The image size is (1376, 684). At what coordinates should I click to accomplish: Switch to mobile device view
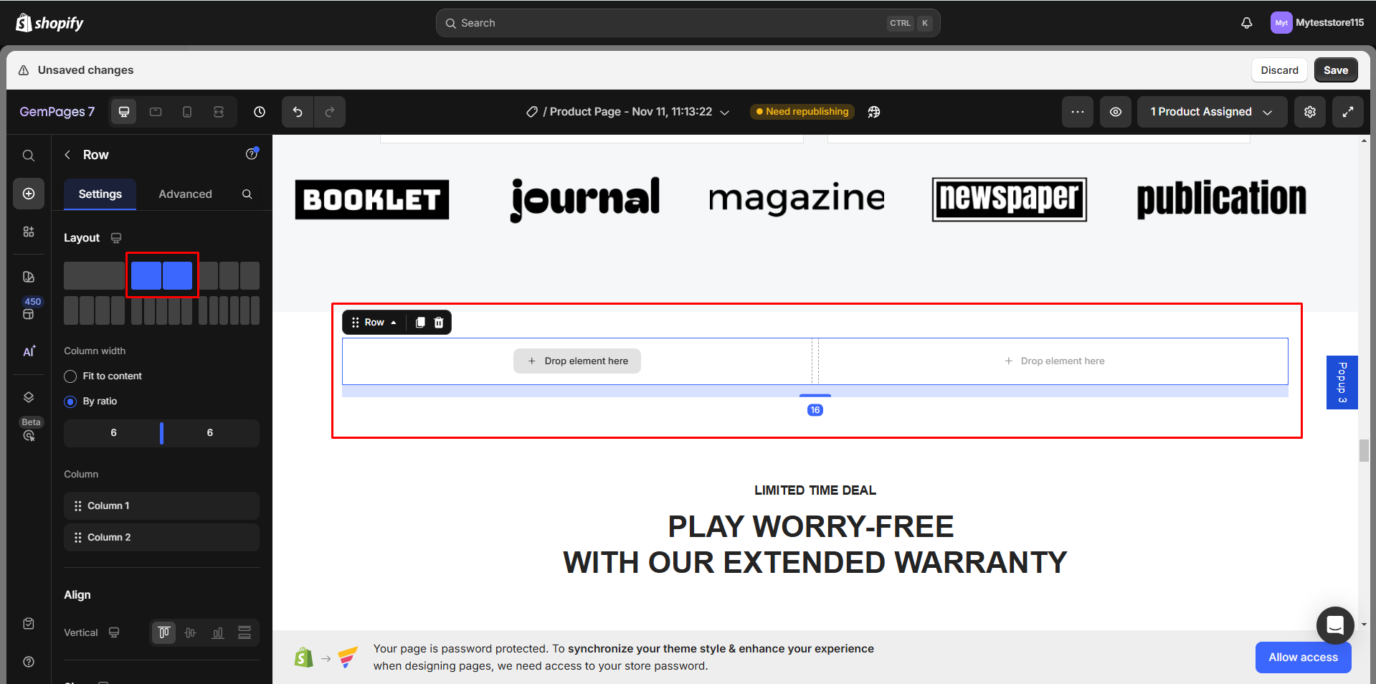click(187, 112)
